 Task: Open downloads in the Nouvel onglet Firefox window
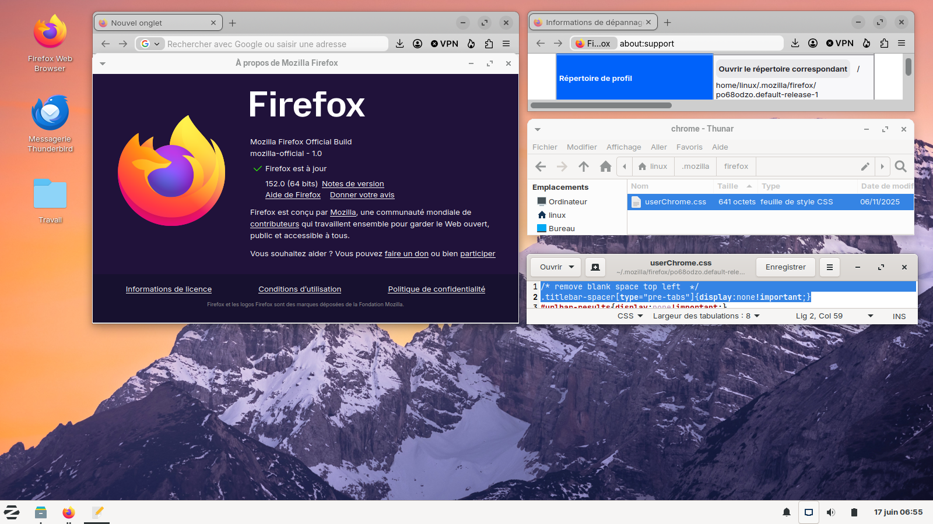coord(399,44)
